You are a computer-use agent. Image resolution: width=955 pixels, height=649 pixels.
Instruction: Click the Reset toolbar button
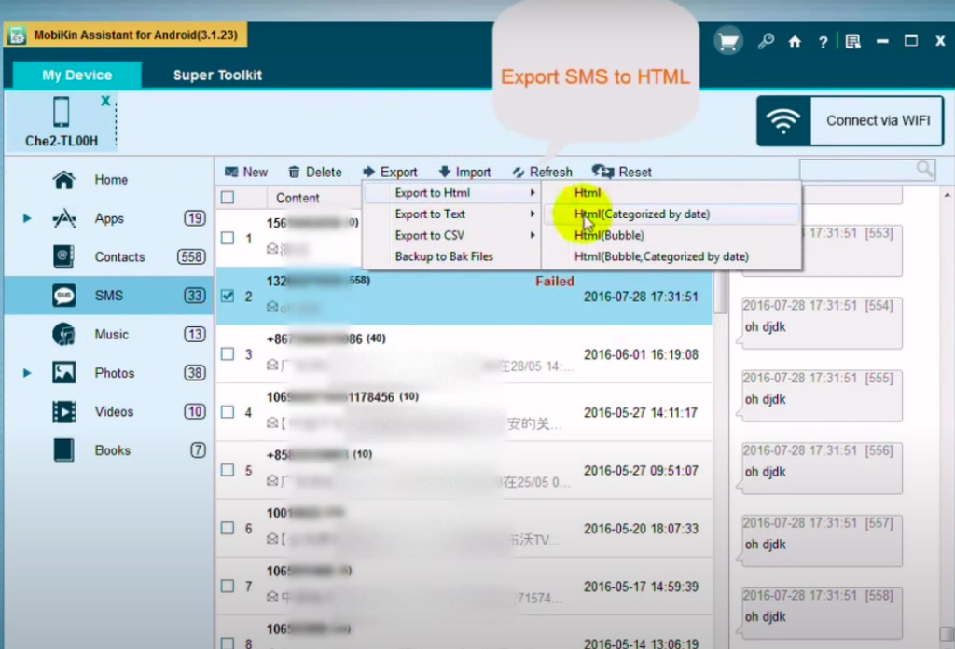click(622, 172)
